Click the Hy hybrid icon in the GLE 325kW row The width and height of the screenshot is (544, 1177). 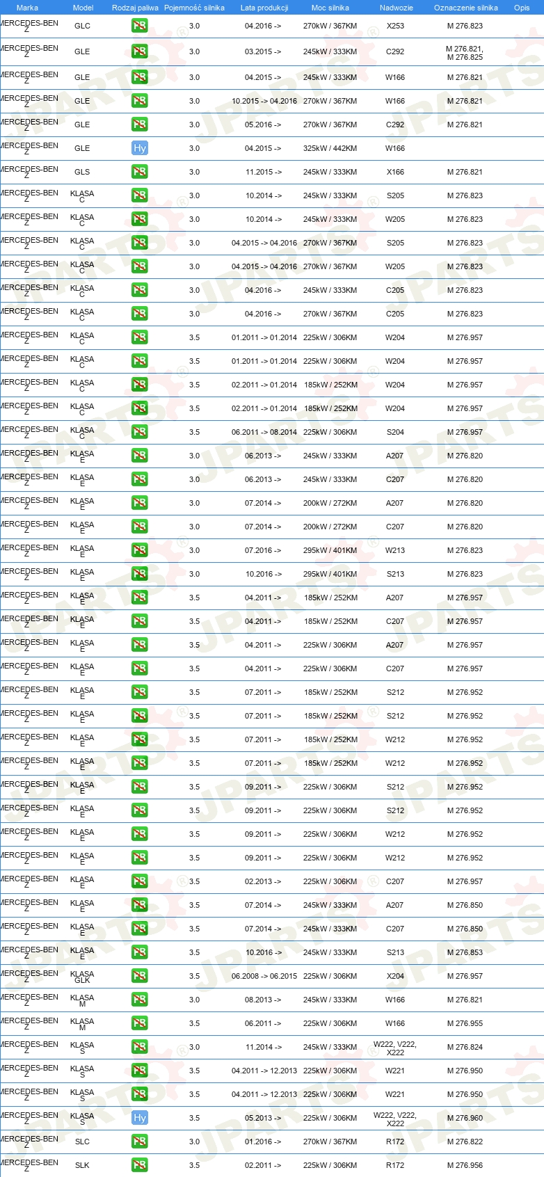click(x=140, y=148)
